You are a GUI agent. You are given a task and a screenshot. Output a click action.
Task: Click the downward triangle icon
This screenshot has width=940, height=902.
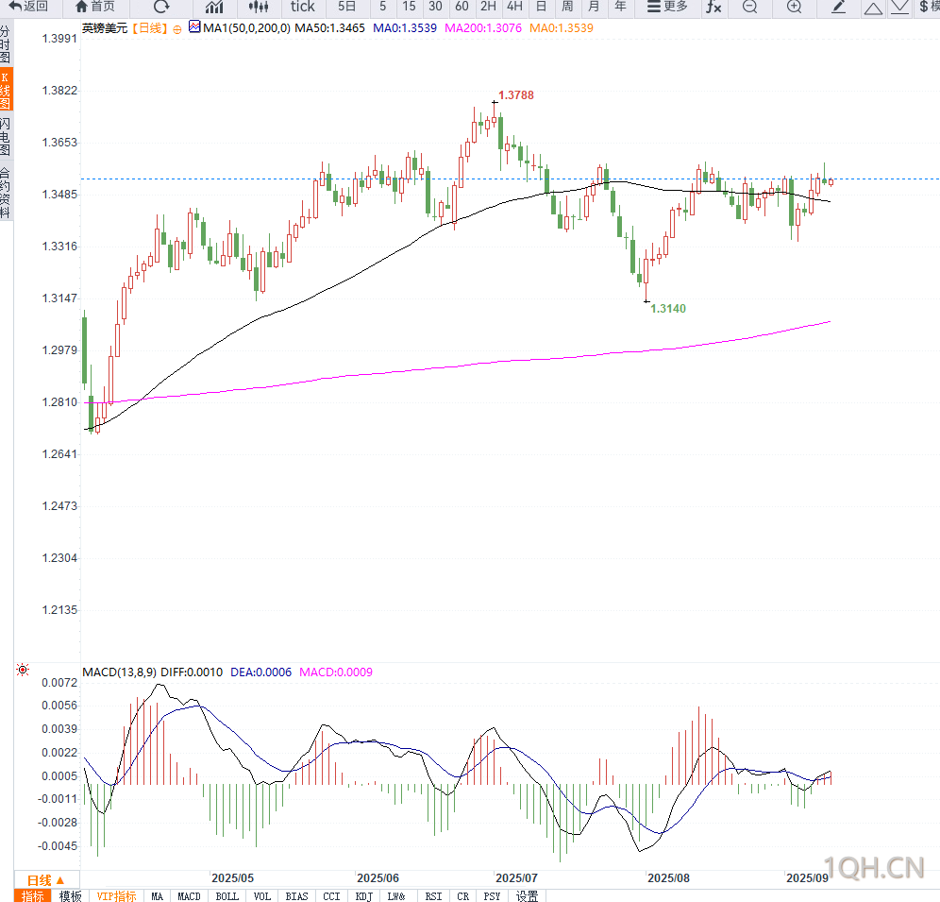coord(899,7)
